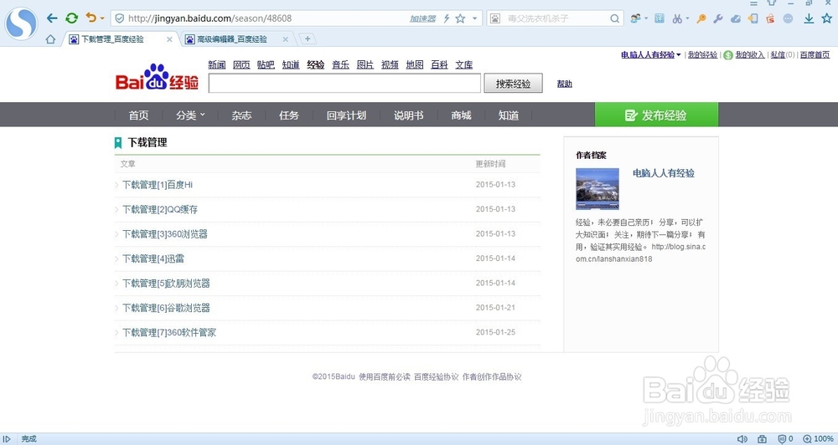Click the red shopping bag icon
This screenshot has height=445, width=838.
tap(770, 18)
